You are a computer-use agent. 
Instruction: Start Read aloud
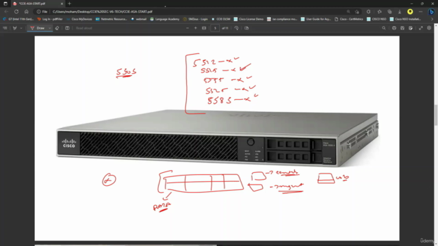[x=83, y=28]
